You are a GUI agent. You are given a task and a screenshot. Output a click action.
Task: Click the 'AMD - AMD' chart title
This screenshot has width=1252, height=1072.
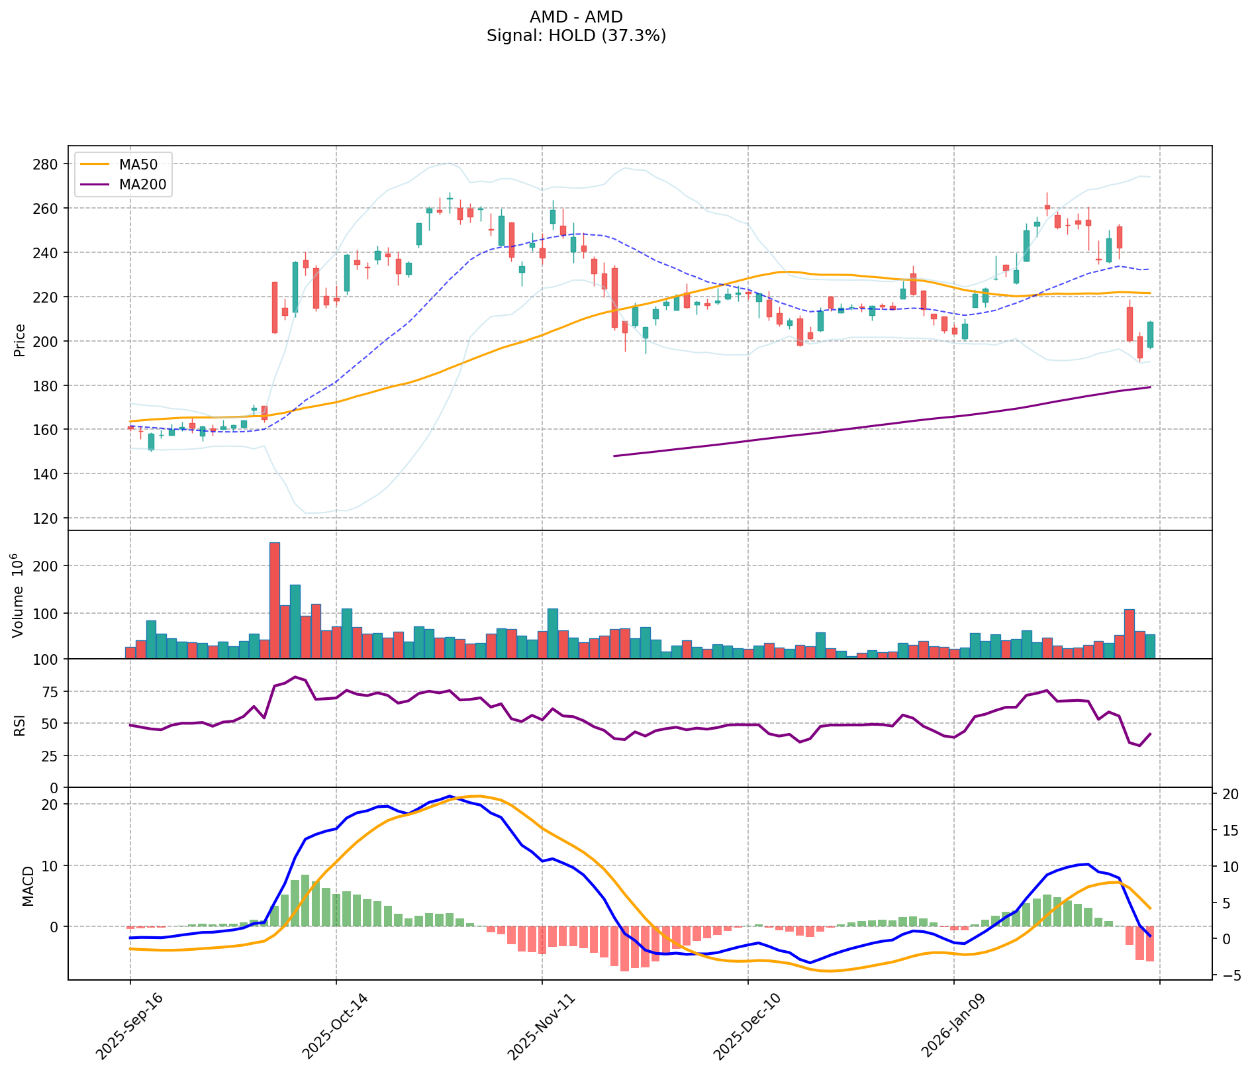576,17
